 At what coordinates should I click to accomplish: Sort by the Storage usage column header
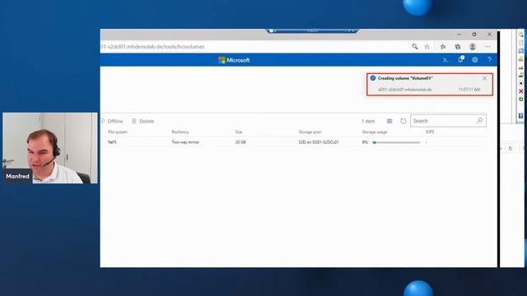pyautogui.click(x=375, y=132)
